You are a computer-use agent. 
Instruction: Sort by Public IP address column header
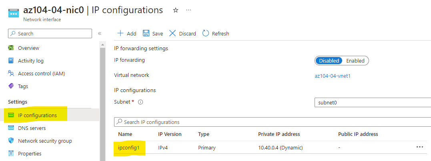[358, 134]
